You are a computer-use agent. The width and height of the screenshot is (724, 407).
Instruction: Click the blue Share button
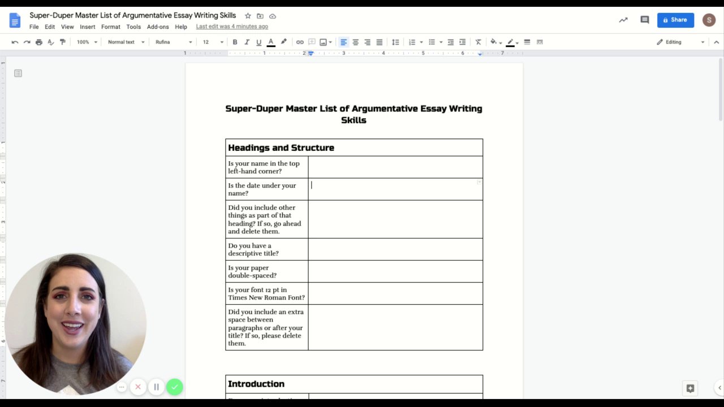coord(675,20)
